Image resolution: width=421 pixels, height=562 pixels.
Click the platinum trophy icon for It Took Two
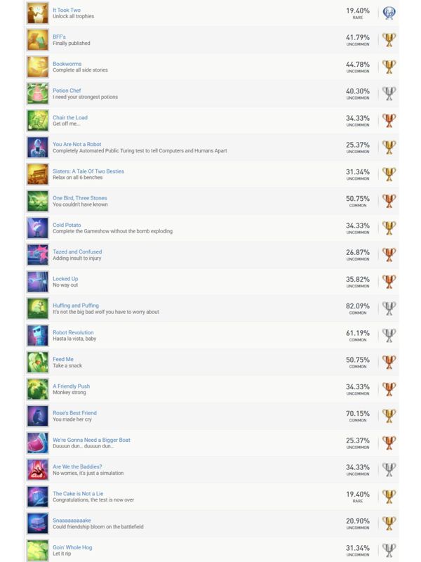[389, 13]
